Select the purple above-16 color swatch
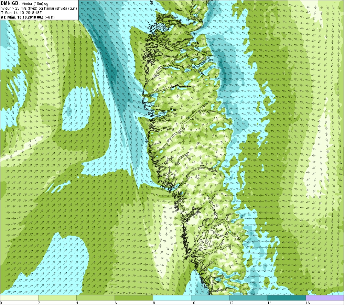This screenshot has height=305, width=344. [325, 298]
